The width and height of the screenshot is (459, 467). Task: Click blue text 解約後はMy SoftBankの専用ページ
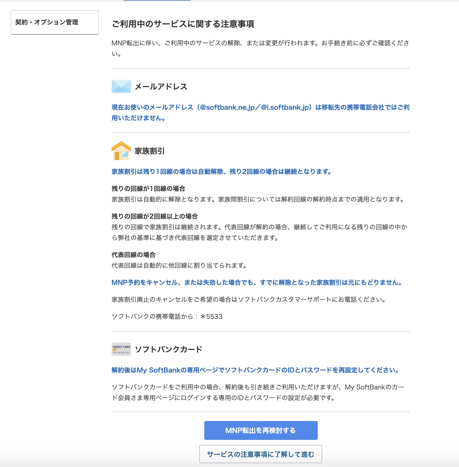[255, 370]
